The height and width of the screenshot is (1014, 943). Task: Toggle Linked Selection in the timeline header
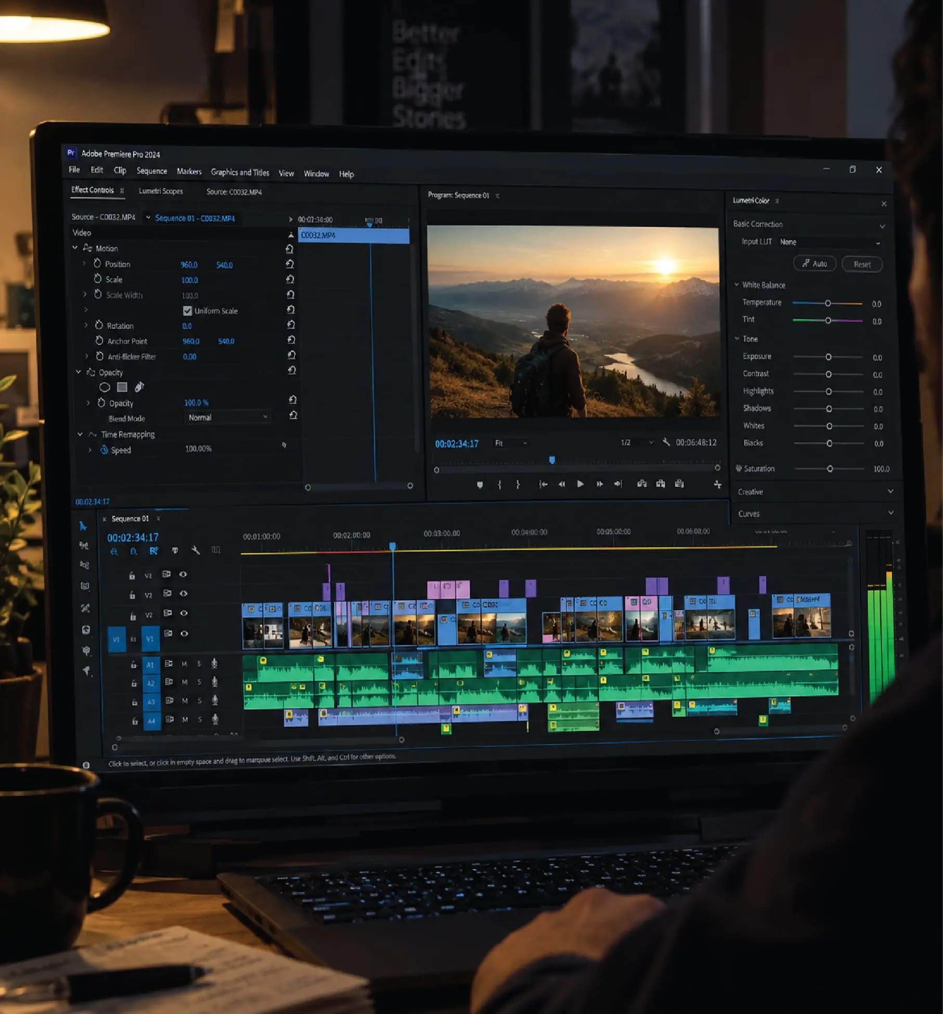[154, 551]
